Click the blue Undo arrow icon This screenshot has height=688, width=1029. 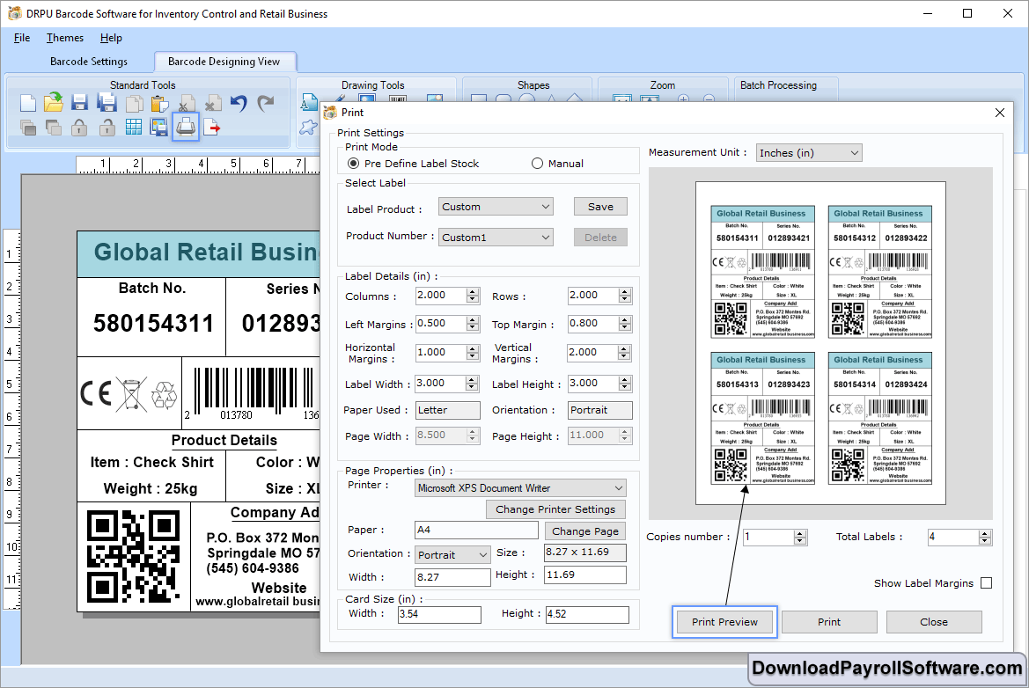pyautogui.click(x=239, y=103)
